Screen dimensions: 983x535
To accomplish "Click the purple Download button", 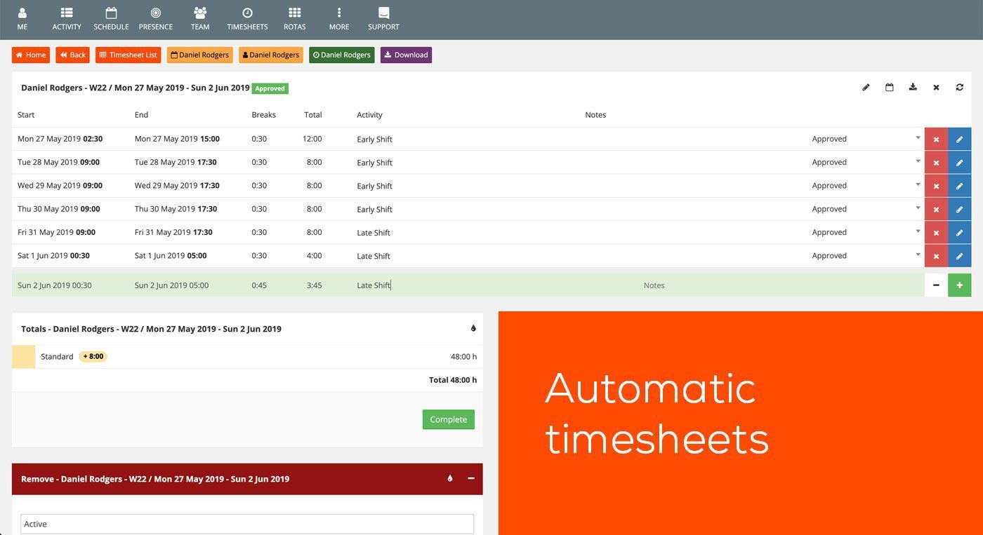I will (406, 55).
